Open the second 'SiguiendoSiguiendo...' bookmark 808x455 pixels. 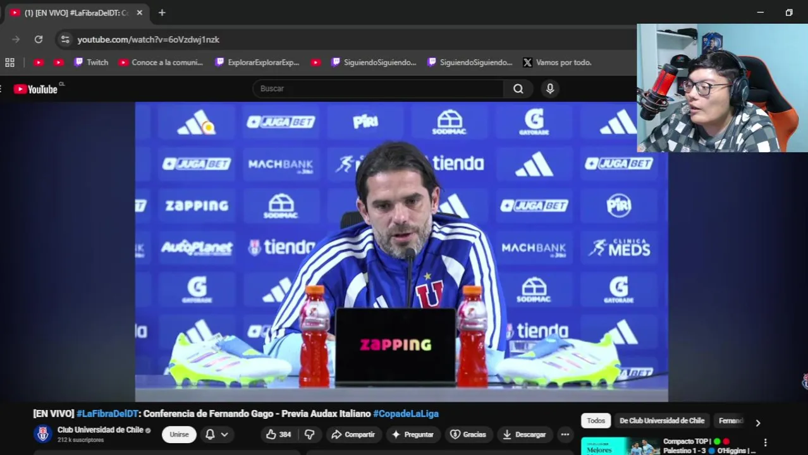click(x=470, y=63)
